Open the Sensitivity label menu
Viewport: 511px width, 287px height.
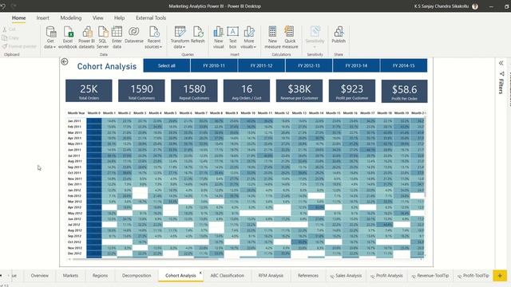(x=315, y=37)
